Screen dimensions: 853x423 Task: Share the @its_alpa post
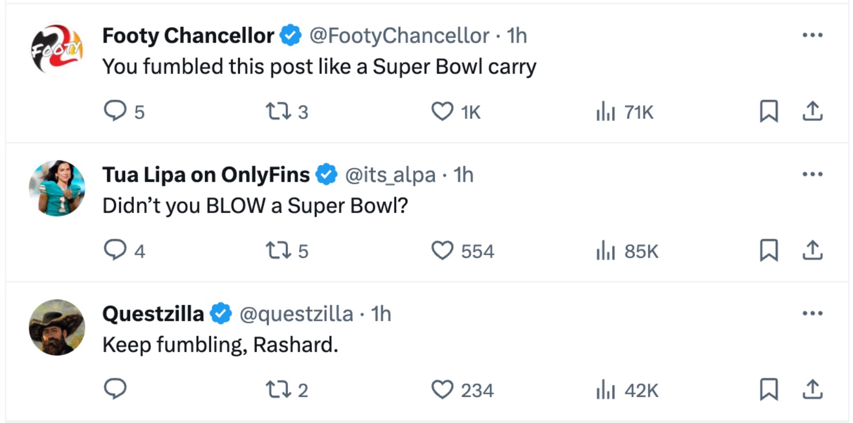pos(812,250)
